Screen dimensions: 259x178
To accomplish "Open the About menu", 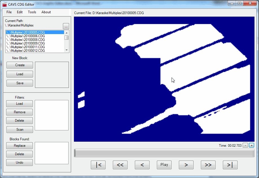I will tap(46, 12).
